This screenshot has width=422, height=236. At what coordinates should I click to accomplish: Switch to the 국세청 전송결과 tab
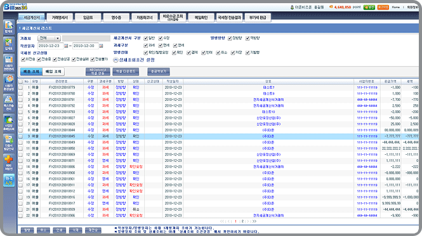click(x=229, y=18)
